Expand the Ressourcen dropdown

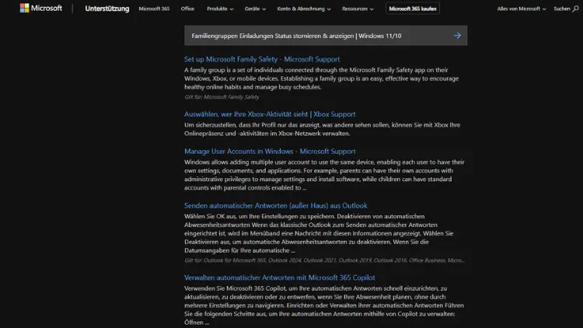click(x=358, y=9)
